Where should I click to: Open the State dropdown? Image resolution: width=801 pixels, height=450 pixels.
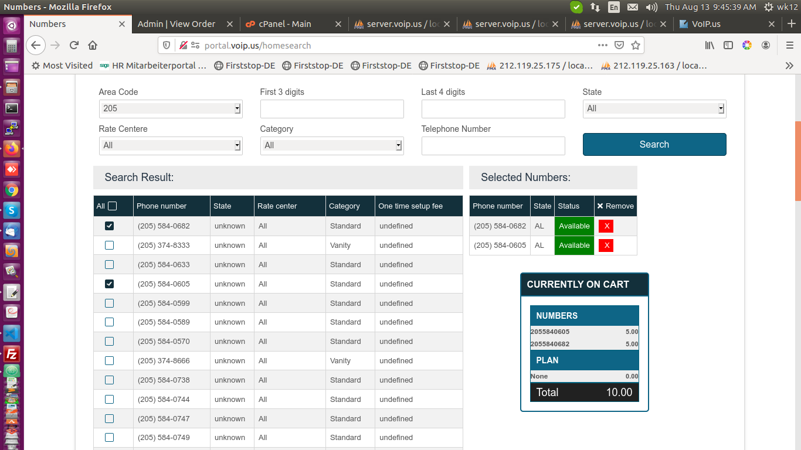(654, 108)
